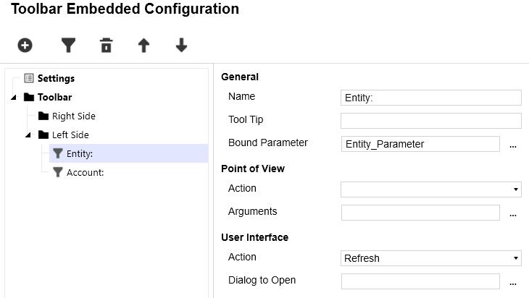This screenshot has height=298, width=529.
Task: Click the move down arrow icon
Action: pyautogui.click(x=181, y=46)
